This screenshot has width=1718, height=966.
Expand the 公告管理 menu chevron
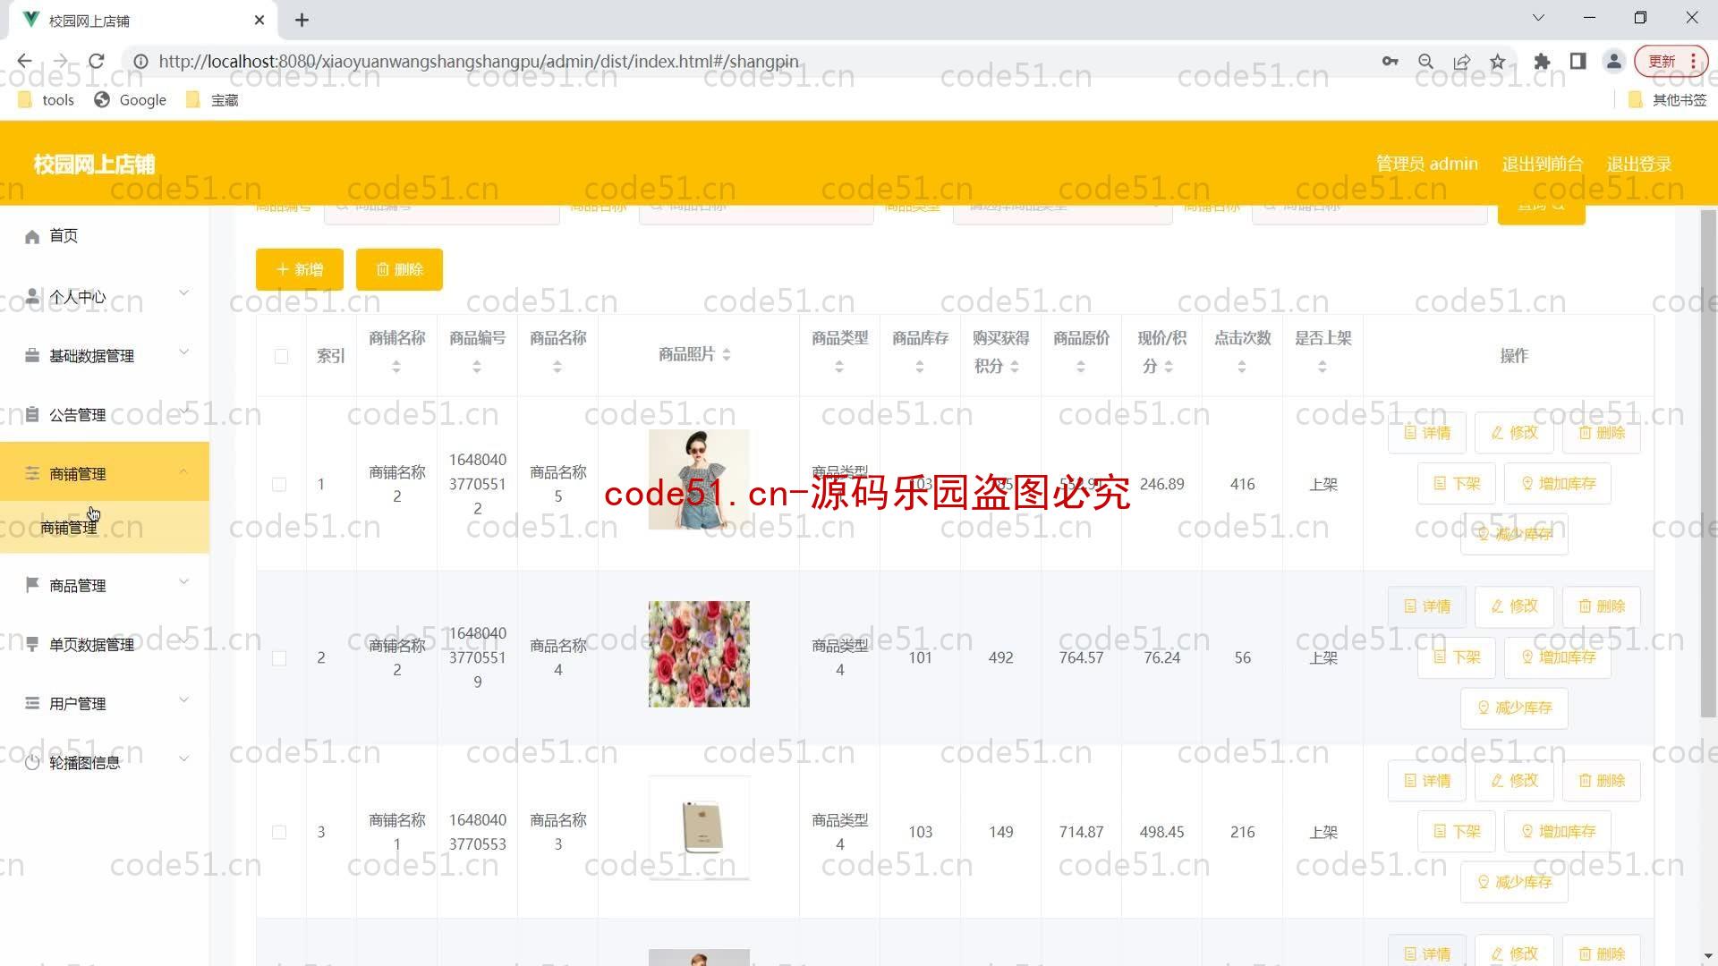click(183, 411)
